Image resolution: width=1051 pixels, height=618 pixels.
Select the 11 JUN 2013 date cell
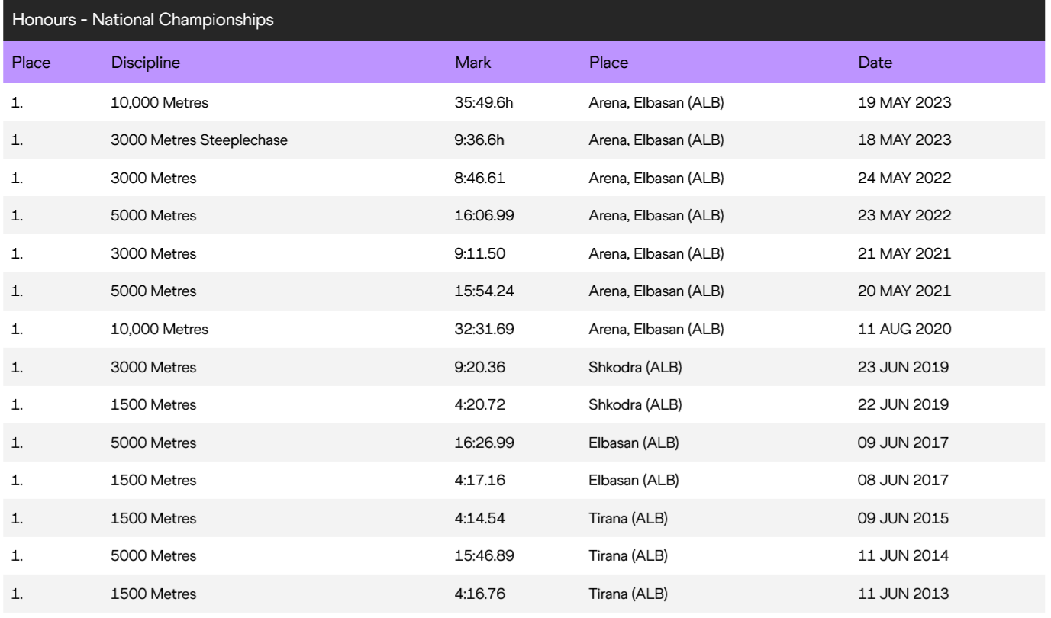pos(903,594)
